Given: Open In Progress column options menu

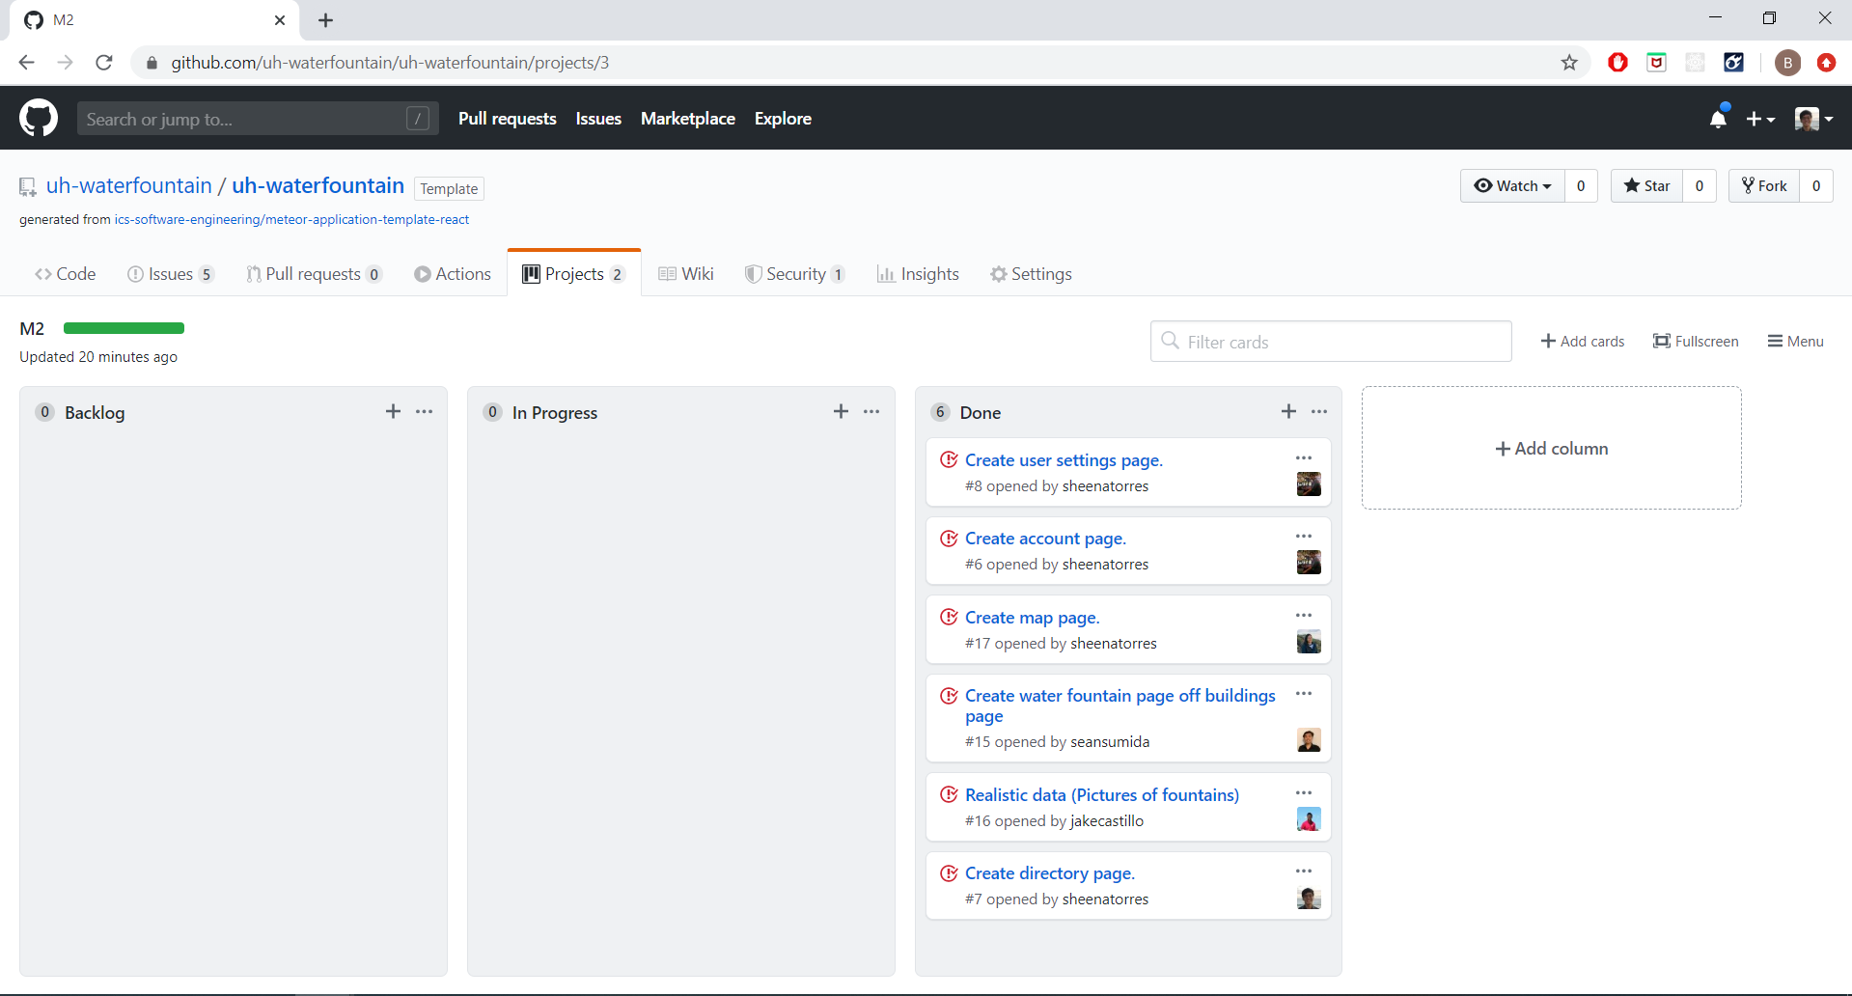Looking at the screenshot, I should coord(871,412).
